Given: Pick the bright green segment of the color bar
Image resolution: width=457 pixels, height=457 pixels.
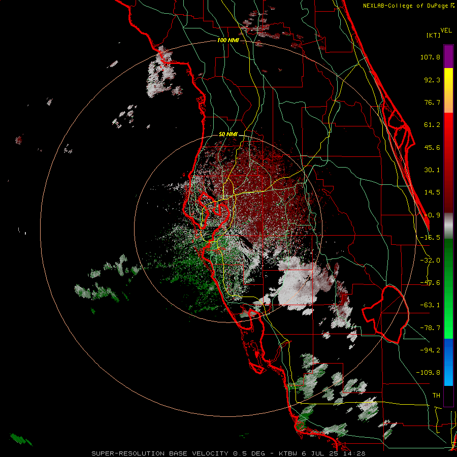Looking at the screenshot, I should (448, 327).
